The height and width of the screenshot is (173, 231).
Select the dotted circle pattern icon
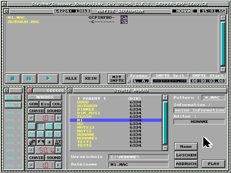(x=41, y=126)
